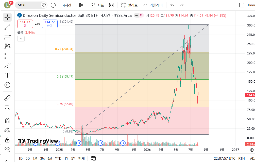
Task: Activate the zoom in tool
Action: point(7,107)
